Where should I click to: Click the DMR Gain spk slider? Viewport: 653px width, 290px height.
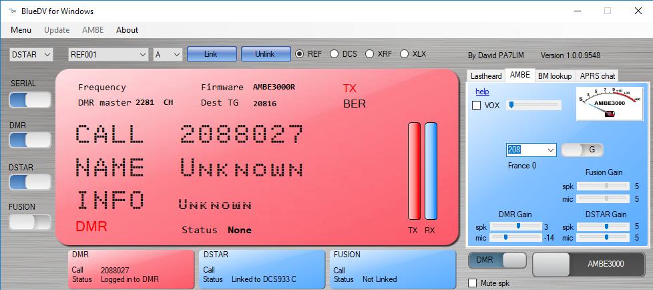click(515, 227)
